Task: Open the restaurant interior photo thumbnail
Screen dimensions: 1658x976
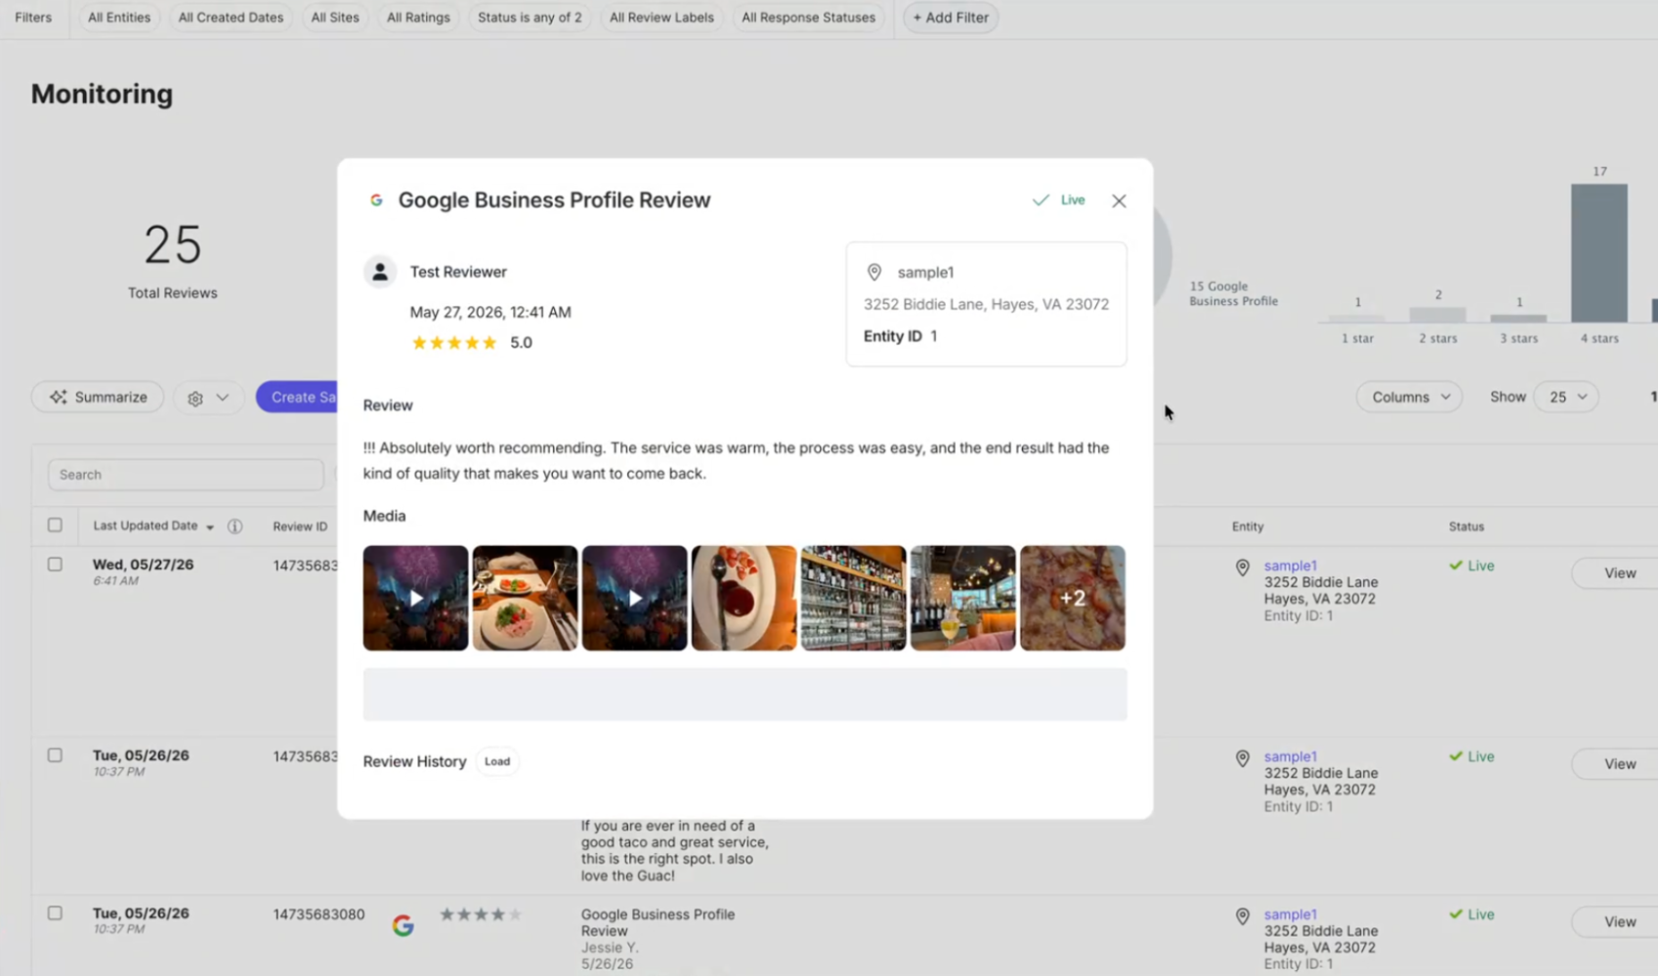Action: coord(962,598)
